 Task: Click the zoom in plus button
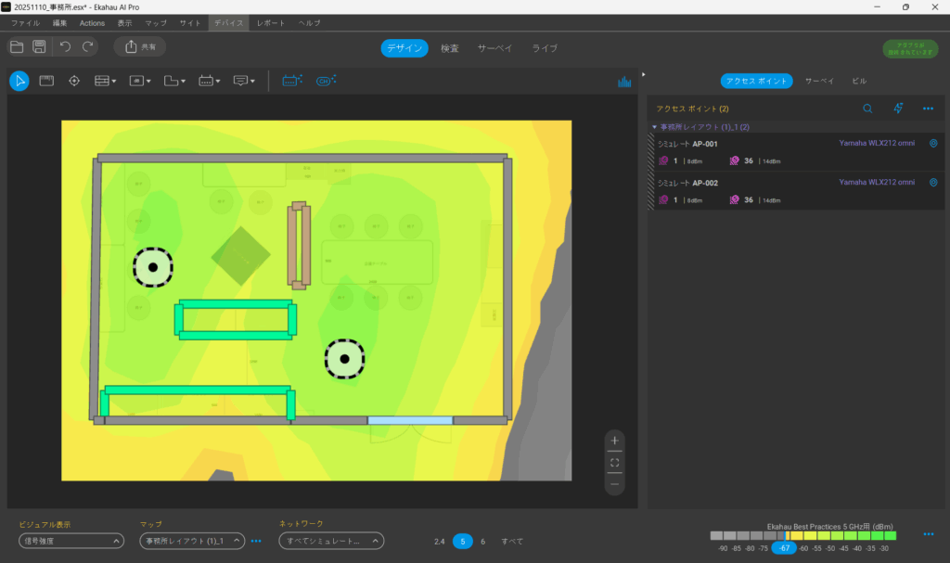(614, 440)
